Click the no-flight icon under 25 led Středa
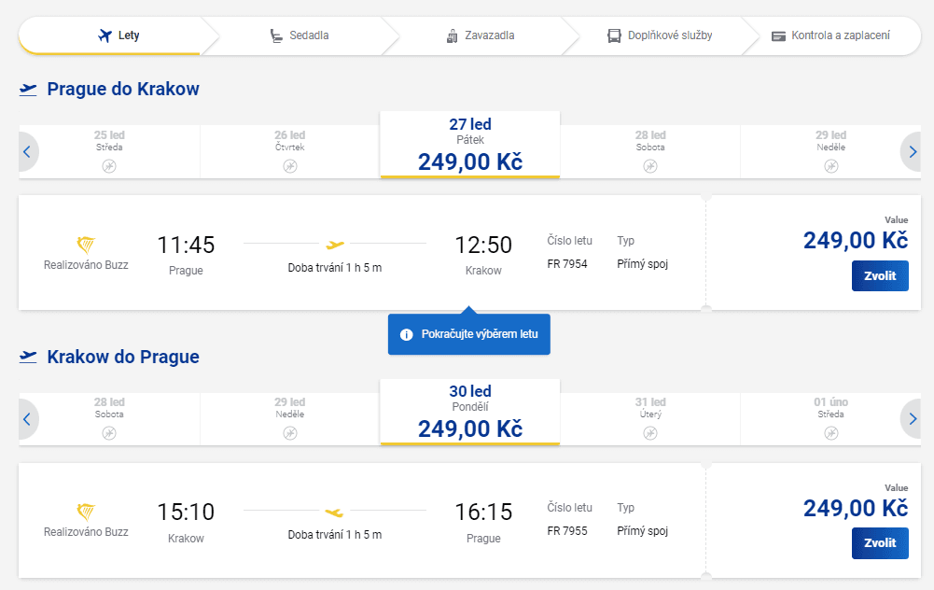 (109, 166)
